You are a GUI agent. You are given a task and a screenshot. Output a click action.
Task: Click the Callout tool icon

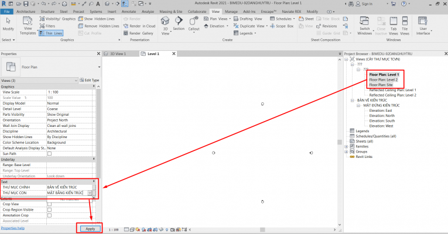tap(194, 26)
